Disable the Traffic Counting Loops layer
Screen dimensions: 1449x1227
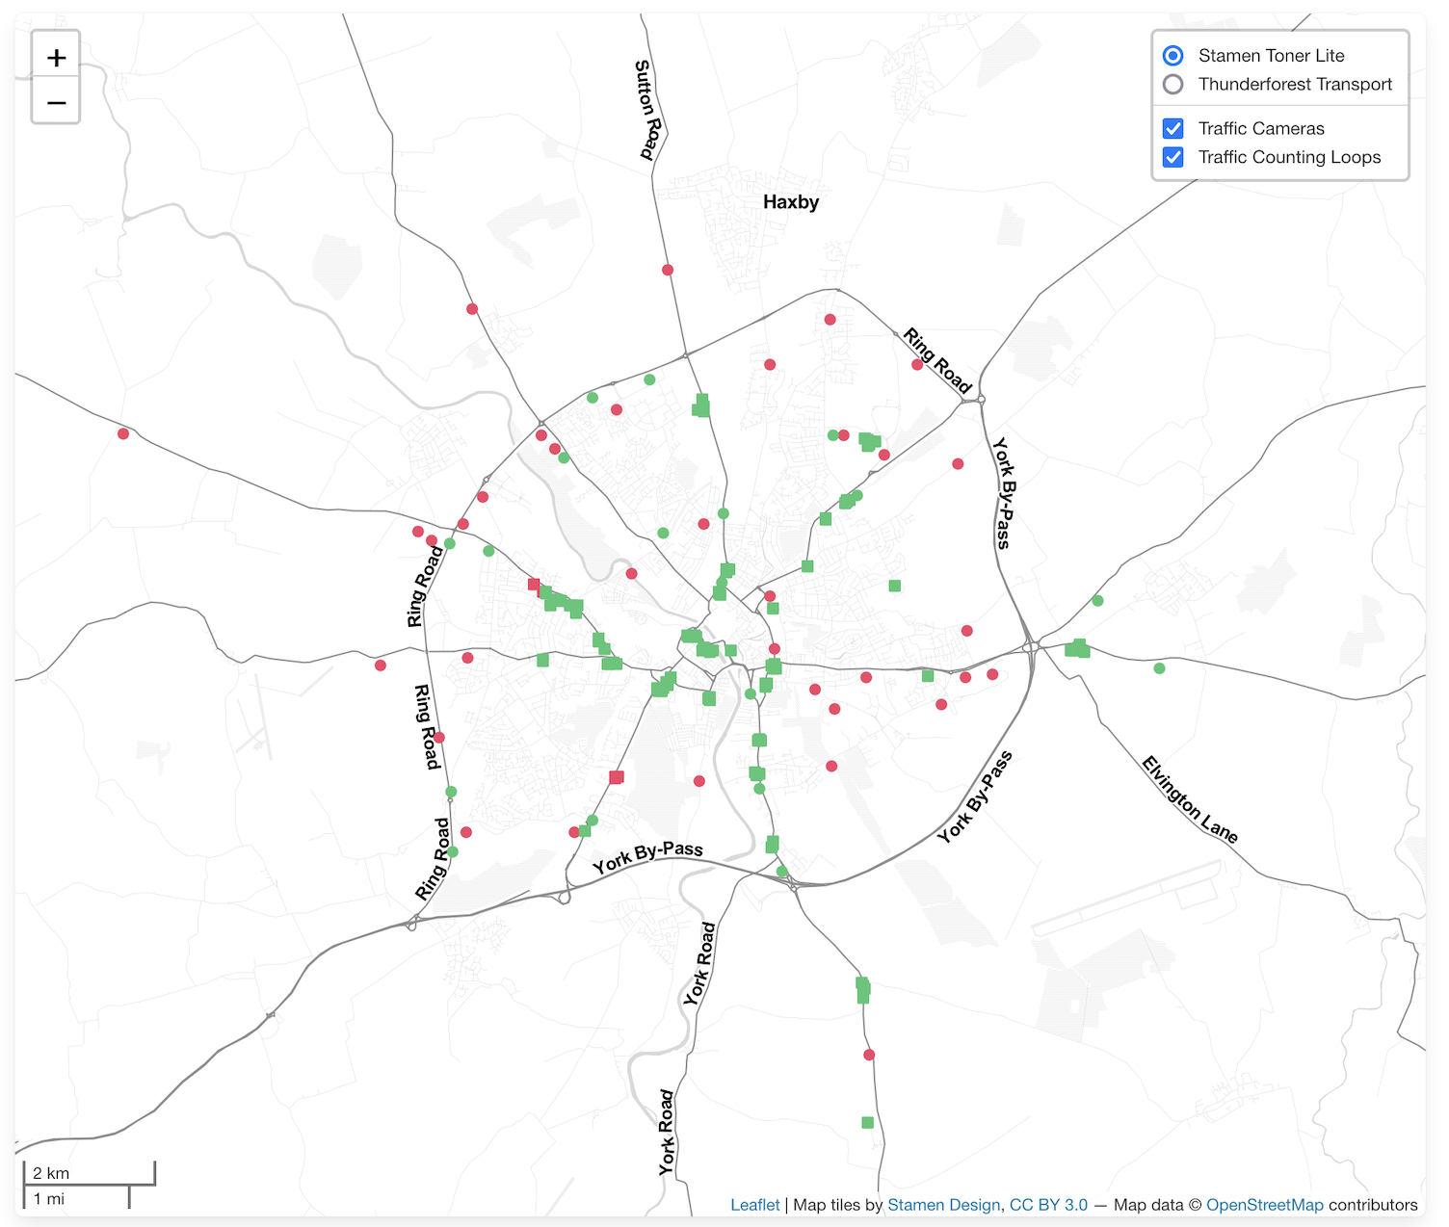click(x=1172, y=156)
